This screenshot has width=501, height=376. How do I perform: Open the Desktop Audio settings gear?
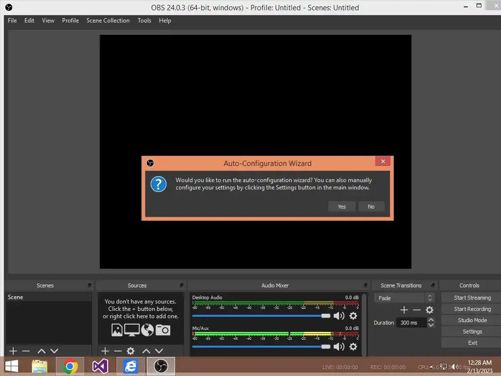click(353, 316)
